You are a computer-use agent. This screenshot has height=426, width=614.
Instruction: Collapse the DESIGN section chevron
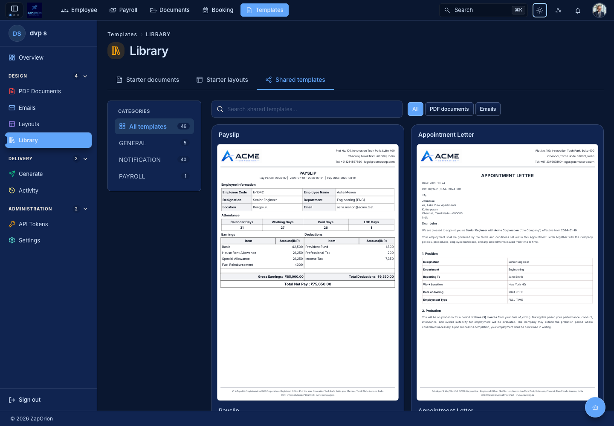click(85, 76)
